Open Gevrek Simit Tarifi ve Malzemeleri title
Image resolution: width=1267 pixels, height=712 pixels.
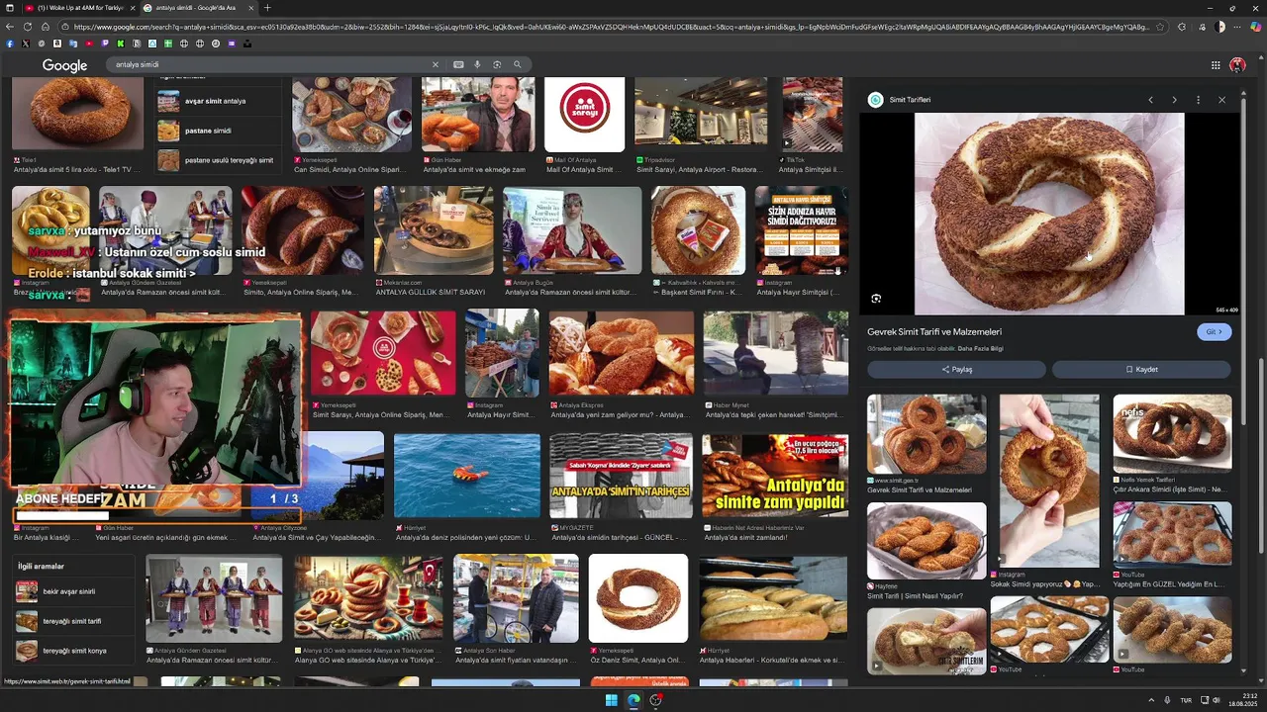point(934,332)
